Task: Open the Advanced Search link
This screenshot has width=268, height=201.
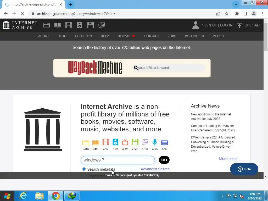Action: click(155, 169)
